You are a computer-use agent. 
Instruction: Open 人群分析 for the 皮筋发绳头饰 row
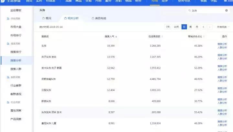[x=222, y=81]
